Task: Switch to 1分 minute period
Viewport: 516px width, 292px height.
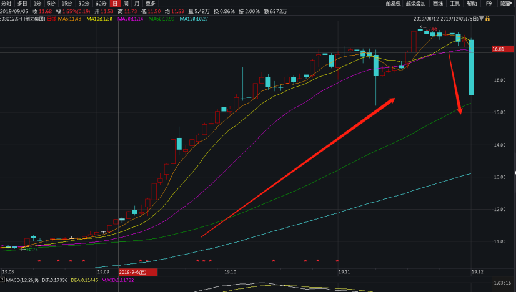Action: (x=37, y=3)
